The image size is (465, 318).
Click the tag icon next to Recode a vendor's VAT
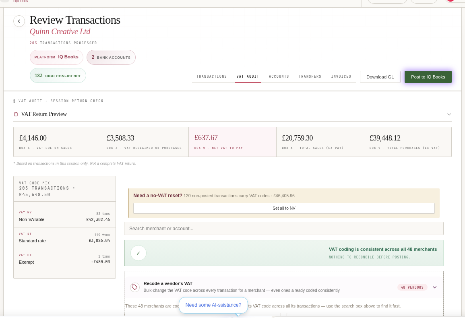click(x=134, y=287)
